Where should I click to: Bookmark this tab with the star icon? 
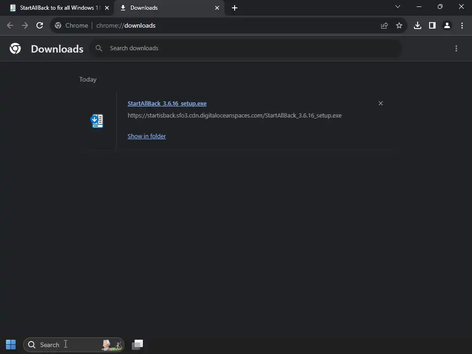click(399, 26)
